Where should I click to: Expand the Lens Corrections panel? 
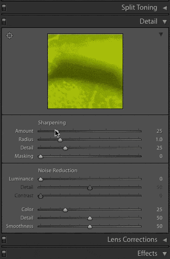click(x=165, y=240)
